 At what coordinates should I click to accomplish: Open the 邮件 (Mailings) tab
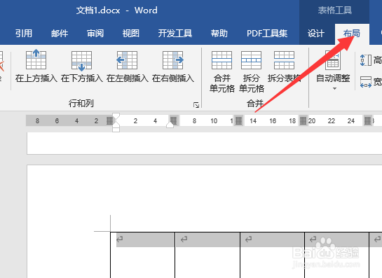point(60,34)
